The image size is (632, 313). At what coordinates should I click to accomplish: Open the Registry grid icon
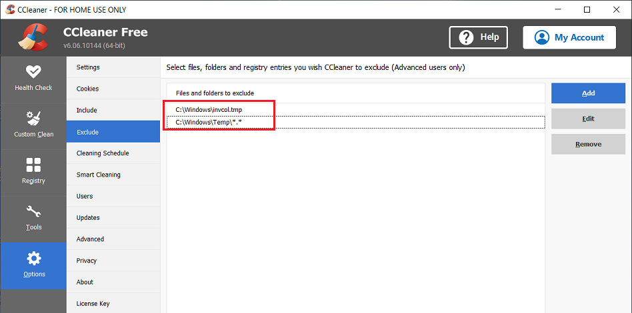click(33, 165)
